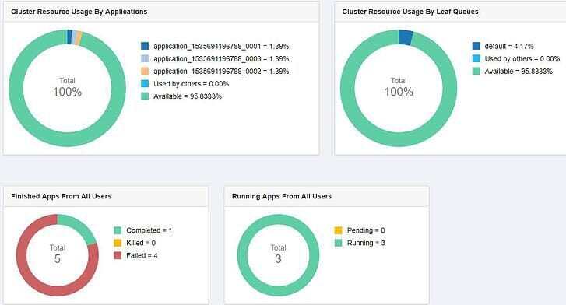This screenshot has width=566, height=305.
Task: Click the application_1535691196788_0002 orange legend swatch
Action: coord(145,71)
